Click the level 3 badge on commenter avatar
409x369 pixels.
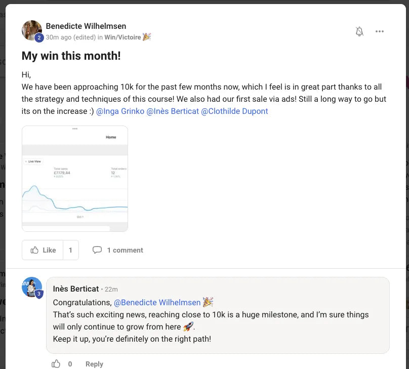point(39,294)
